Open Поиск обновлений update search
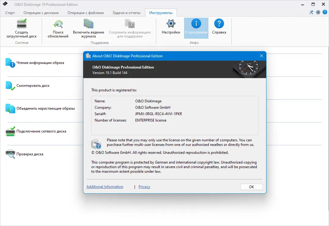 pos(58,29)
